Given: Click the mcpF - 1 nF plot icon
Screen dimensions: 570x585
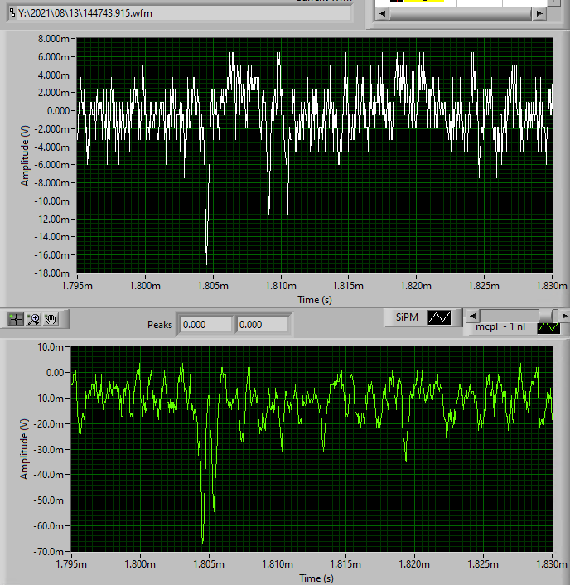Looking at the screenshot, I should pyautogui.click(x=548, y=328).
